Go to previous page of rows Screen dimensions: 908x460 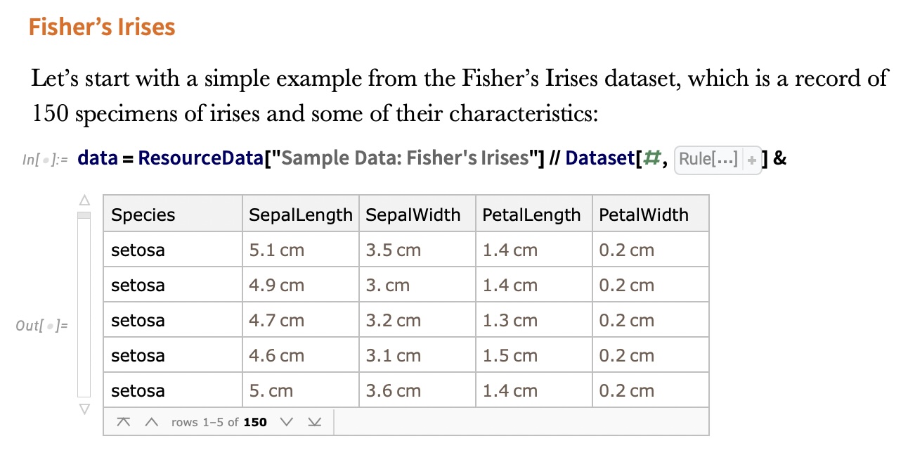click(150, 422)
